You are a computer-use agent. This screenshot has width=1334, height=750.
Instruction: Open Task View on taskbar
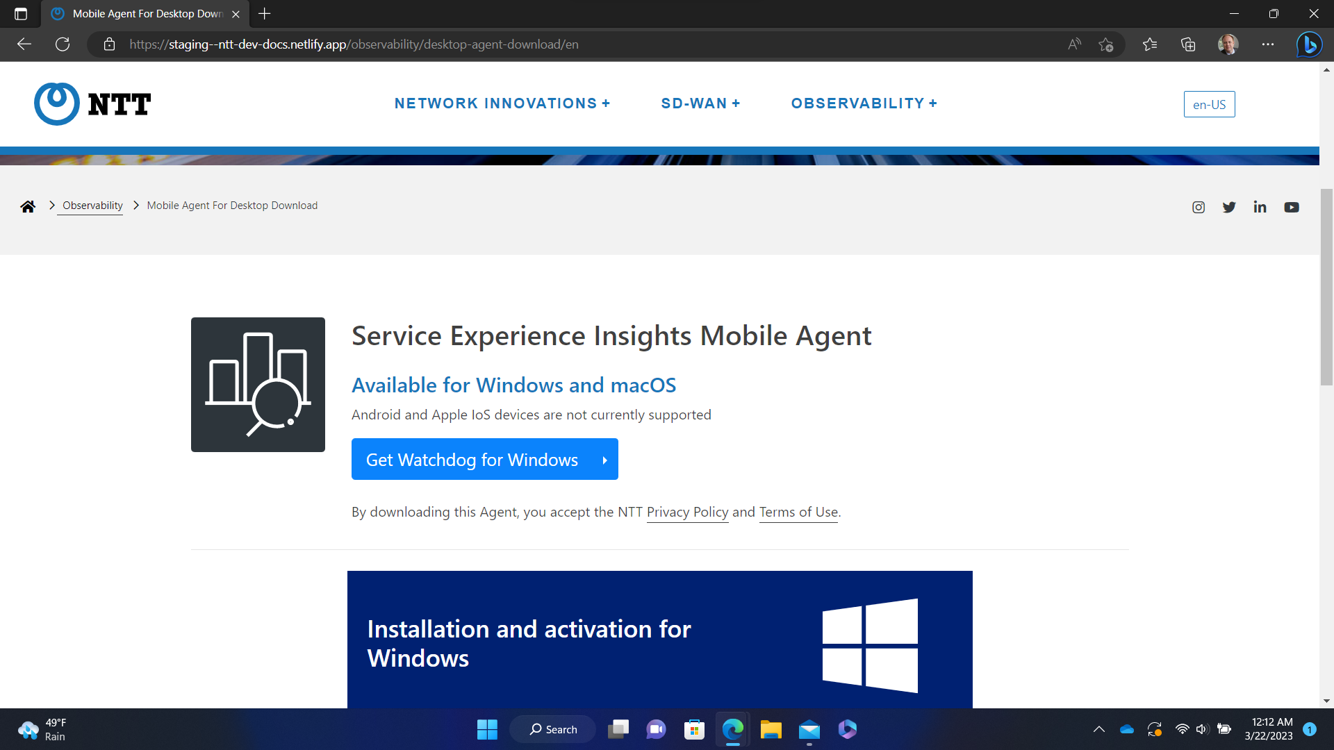tap(618, 729)
